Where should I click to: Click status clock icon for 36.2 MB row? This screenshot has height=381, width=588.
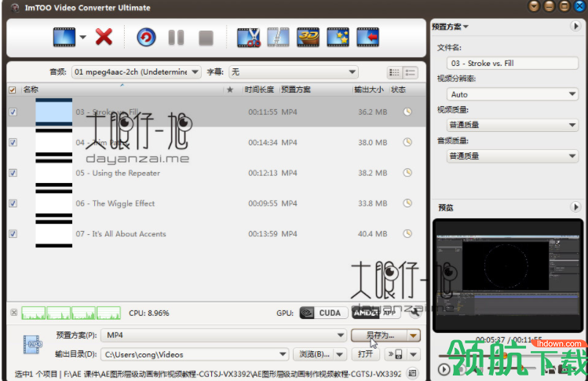pos(407,112)
